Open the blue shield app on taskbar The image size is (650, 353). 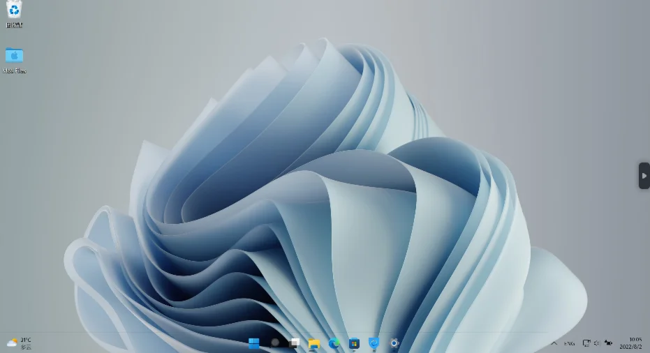[374, 343]
